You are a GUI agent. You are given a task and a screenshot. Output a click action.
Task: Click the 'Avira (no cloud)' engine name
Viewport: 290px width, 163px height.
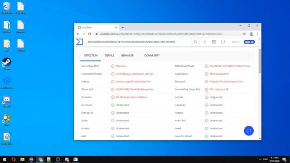[183, 136]
